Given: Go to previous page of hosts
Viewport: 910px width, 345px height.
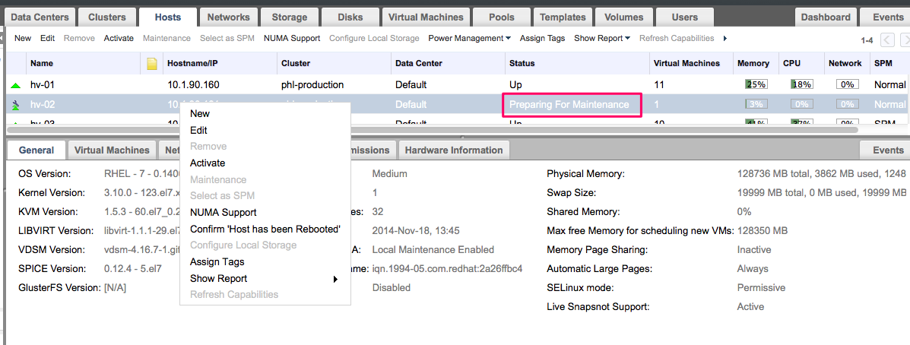Looking at the screenshot, I should point(887,40).
